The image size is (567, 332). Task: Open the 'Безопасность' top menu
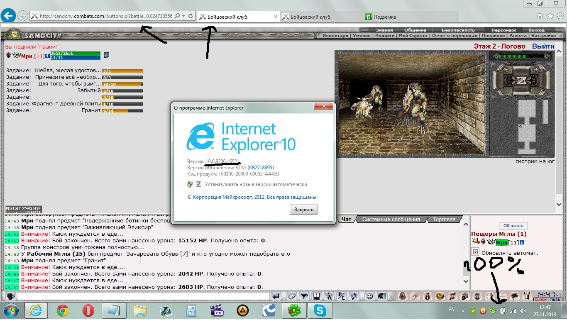pos(458,30)
